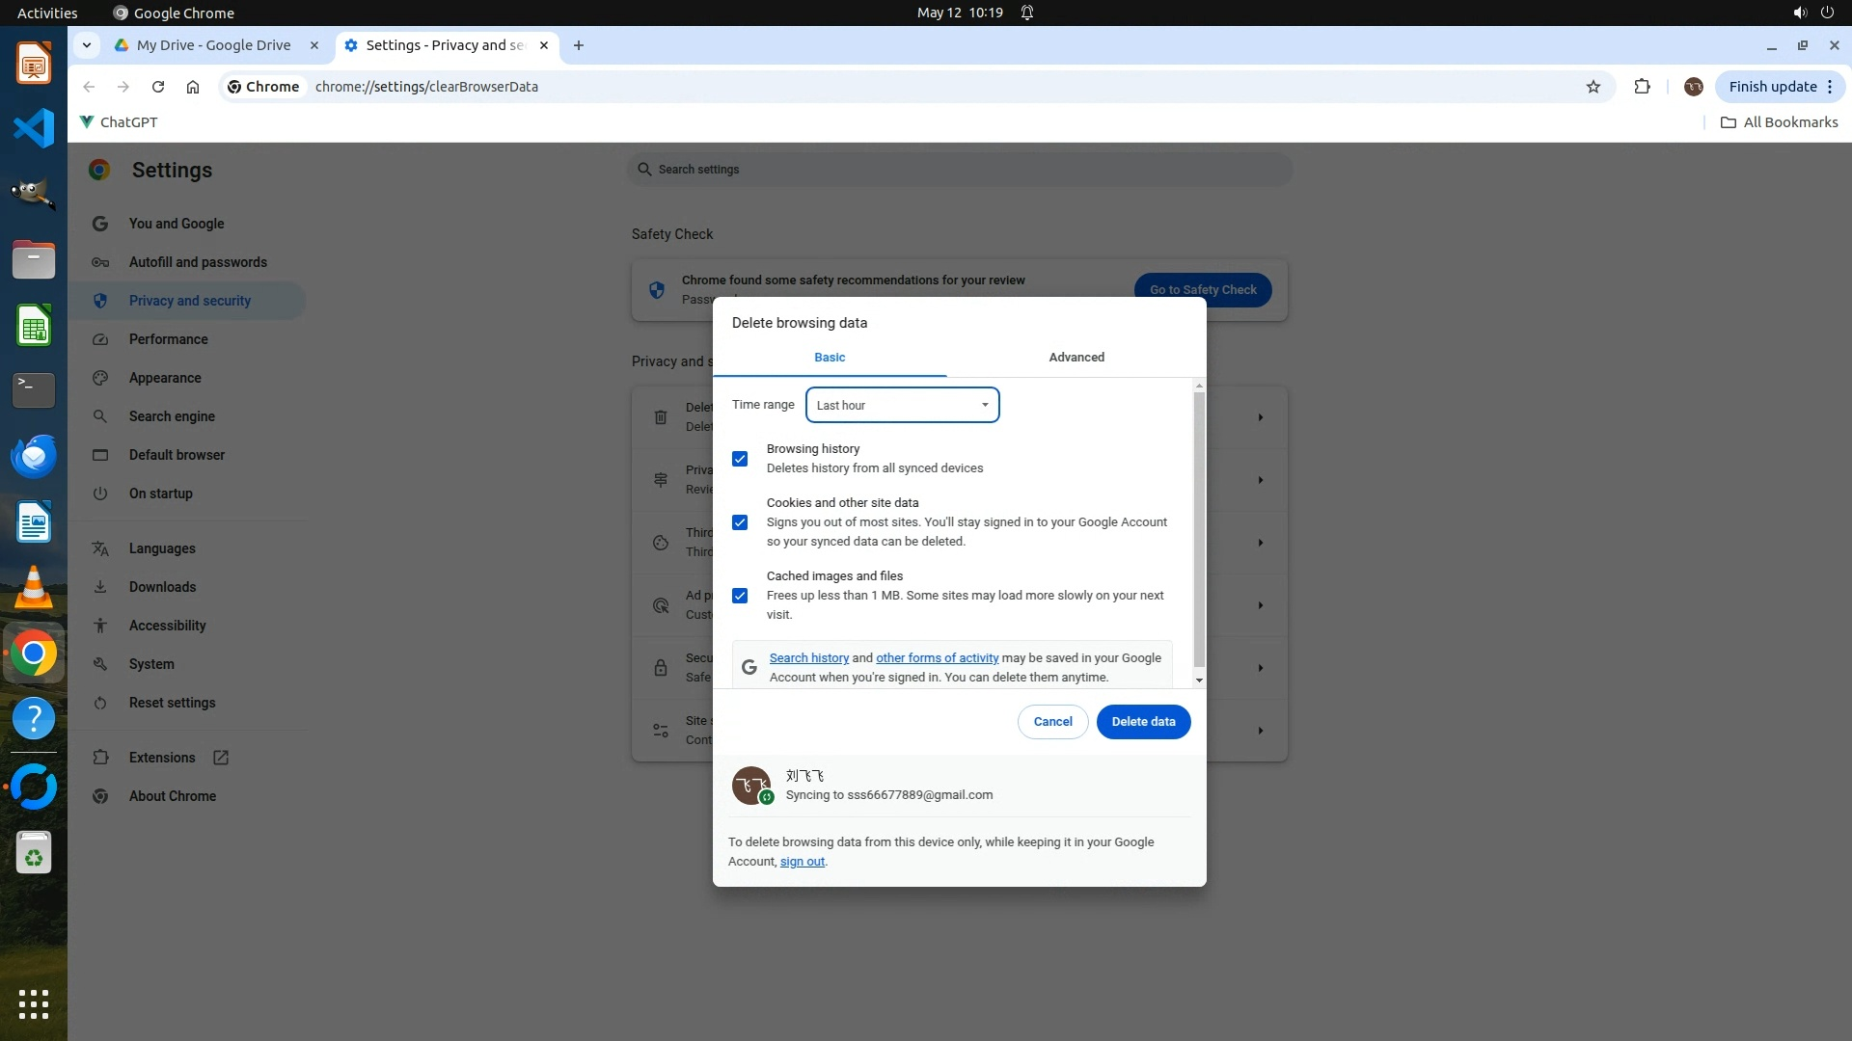Uncheck Cached images and files
Screen dimensions: 1852x1041
click(x=740, y=596)
